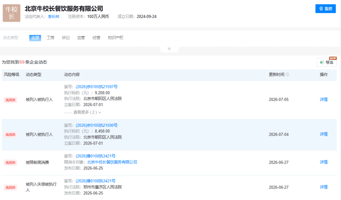This screenshot has width=341, height=200.
Task: Click 限消令对象 company name link
Action: tap(112, 162)
